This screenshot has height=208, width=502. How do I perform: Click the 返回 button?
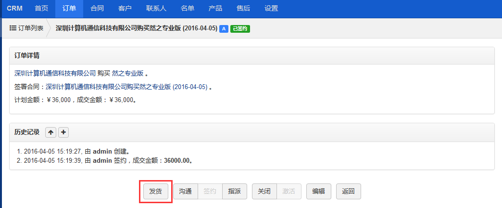348,191
